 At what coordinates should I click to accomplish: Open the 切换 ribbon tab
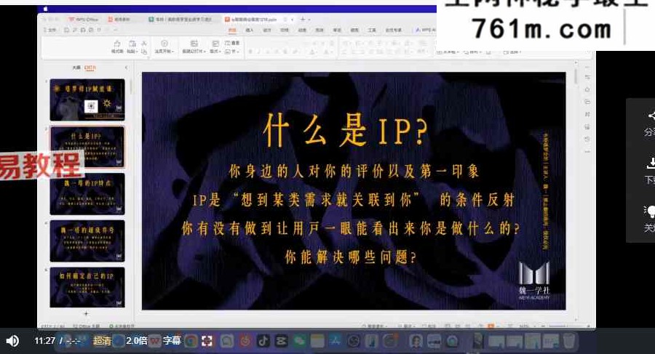(285, 30)
